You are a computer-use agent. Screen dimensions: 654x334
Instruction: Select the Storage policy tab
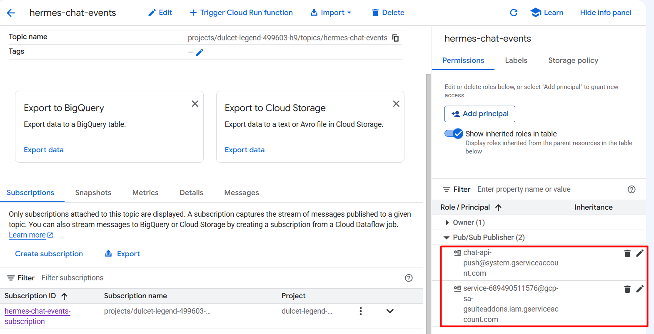(x=573, y=60)
